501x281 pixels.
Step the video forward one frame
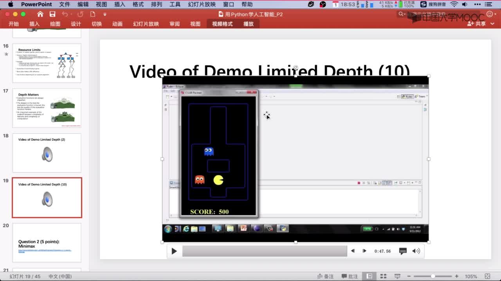point(364,251)
